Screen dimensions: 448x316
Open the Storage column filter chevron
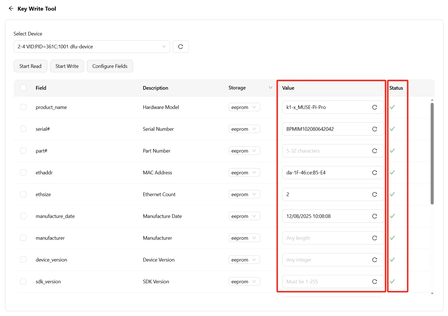coord(270,88)
